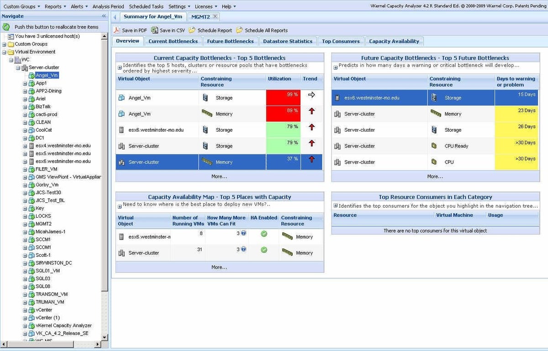Image resolution: width=548 pixels, height=351 pixels.
Task: Click white trend arrow for Angel_Vm Storage
Action: [312, 95]
